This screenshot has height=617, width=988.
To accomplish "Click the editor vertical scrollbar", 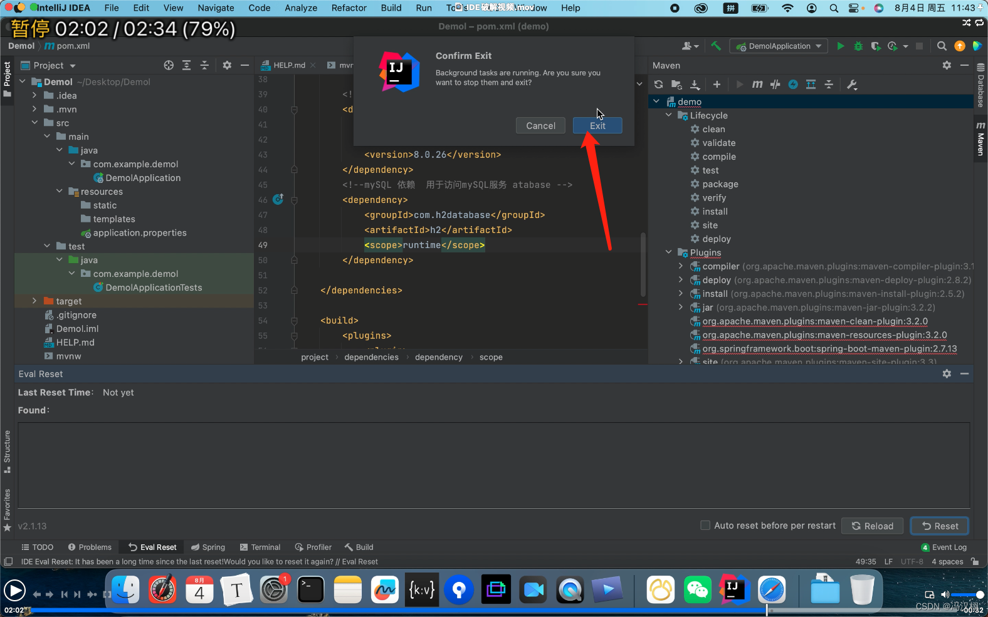I will [643, 264].
